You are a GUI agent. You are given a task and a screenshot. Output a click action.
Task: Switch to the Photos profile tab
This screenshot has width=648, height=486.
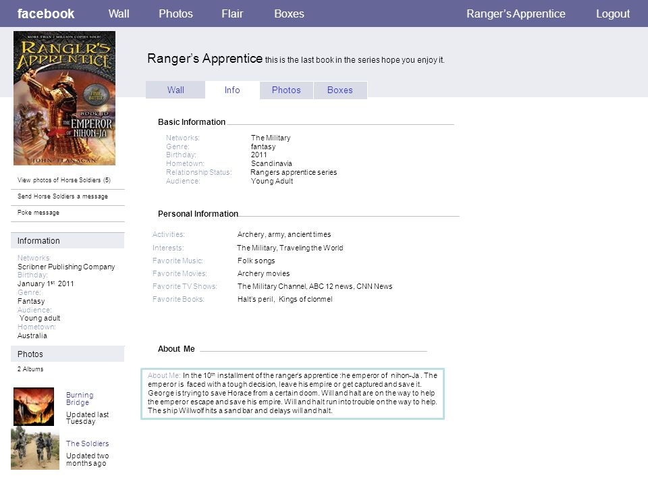(286, 90)
